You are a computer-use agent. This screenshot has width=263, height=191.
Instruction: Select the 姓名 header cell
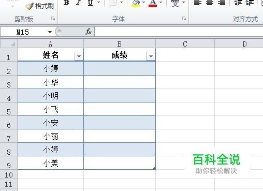(x=50, y=55)
